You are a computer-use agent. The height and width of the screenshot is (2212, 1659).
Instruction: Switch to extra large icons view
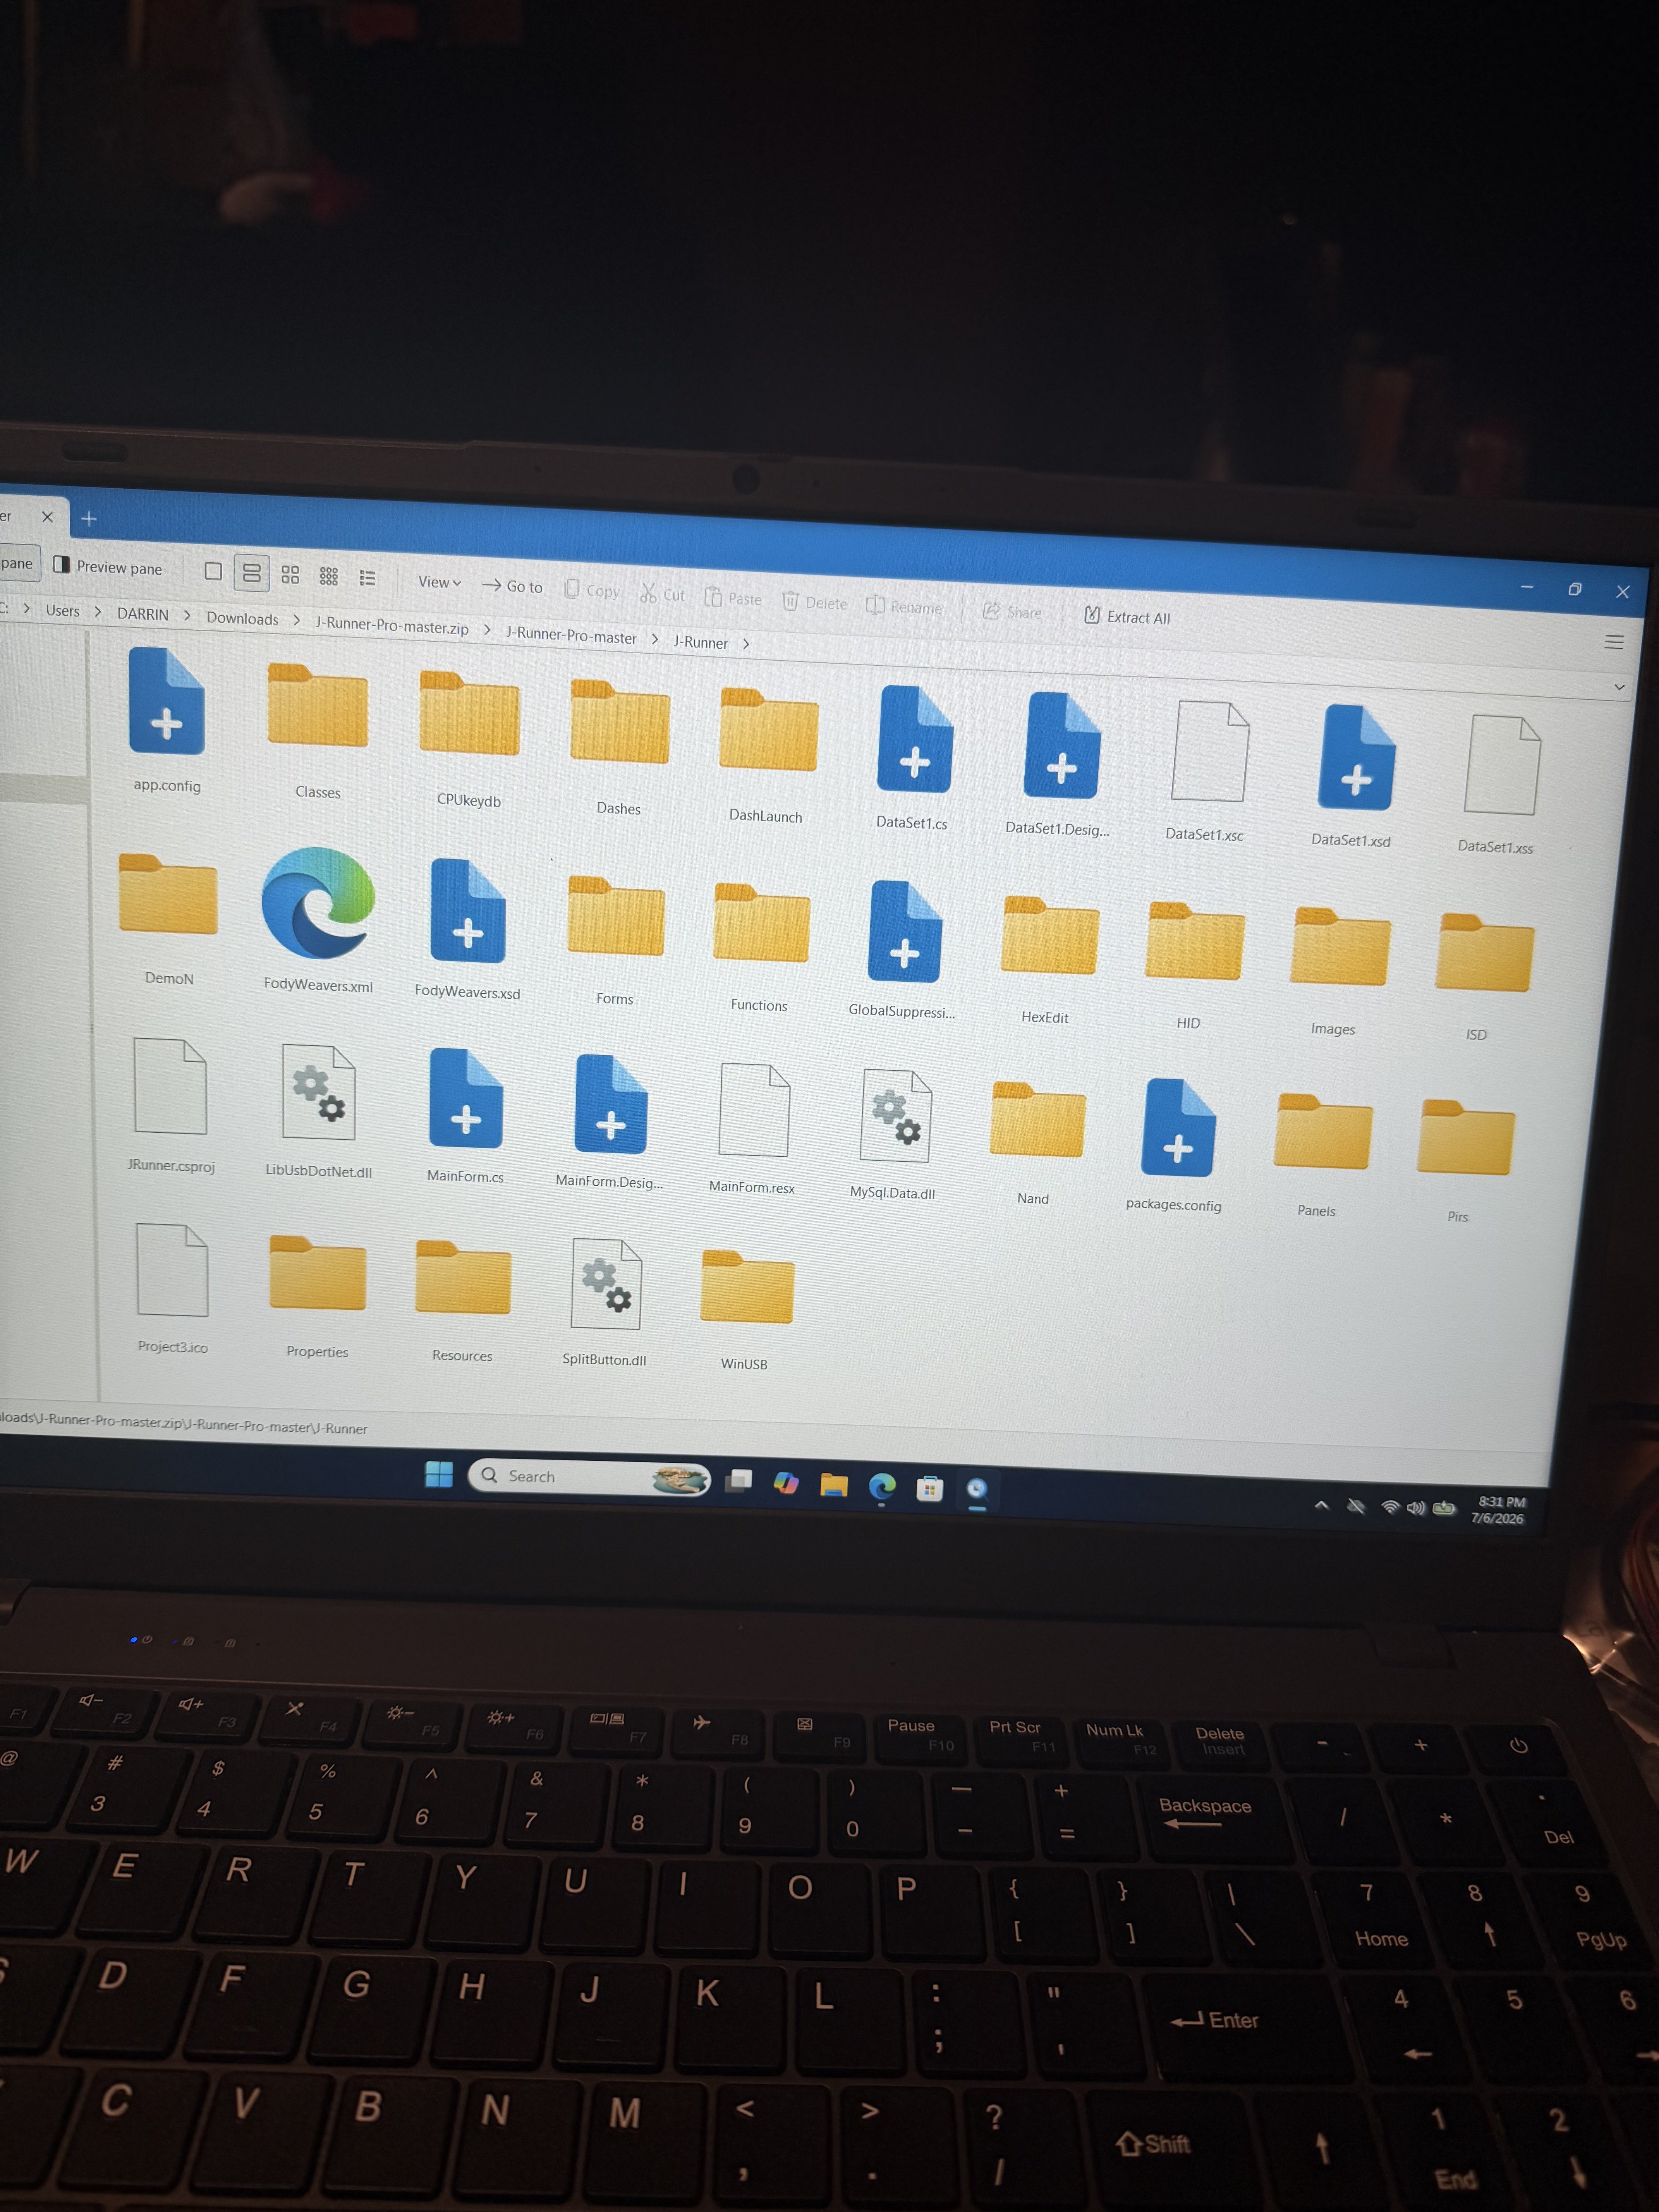click(x=213, y=571)
